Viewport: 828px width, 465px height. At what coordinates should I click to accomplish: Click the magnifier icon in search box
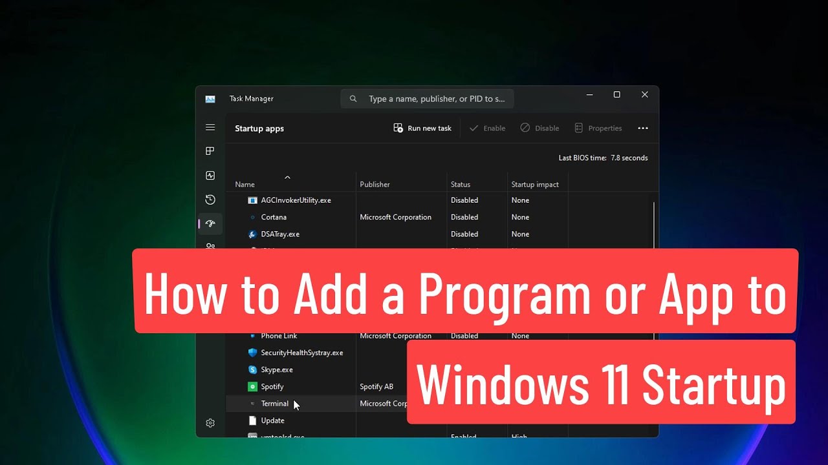click(353, 99)
